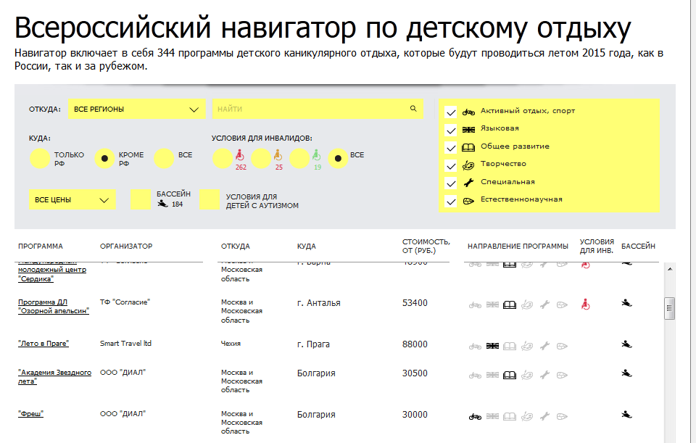Sort by Куда column header
Viewport: 696px width, 443px height.
click(306, 247)
